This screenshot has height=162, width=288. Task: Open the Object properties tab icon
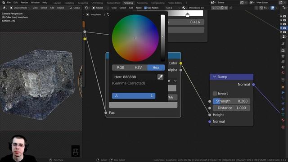(283, 87)
